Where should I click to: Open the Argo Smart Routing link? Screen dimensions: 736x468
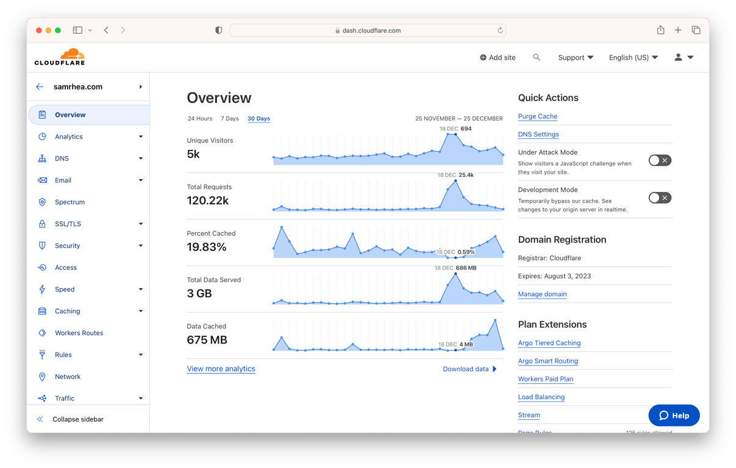point(548,361)
